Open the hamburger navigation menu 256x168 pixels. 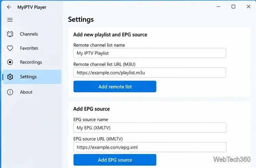click(x=10, y=20)
